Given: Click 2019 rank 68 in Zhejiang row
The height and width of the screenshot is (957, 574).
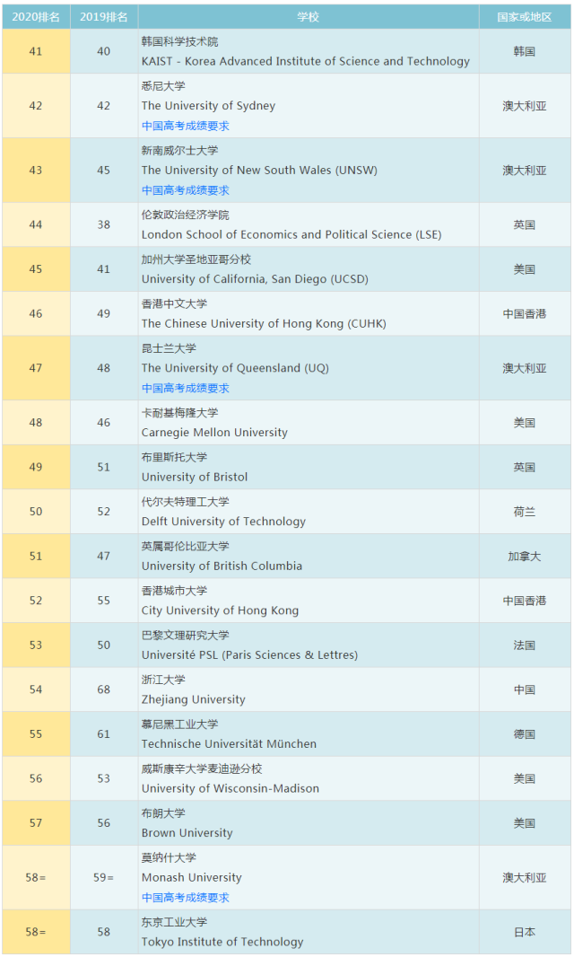Looking at the screenshot, I should [x=104, y=689].
